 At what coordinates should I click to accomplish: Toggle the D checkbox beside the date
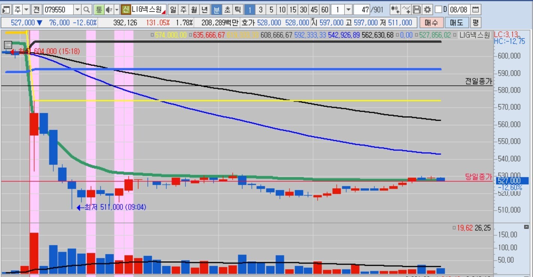click(x=438, y=10)
